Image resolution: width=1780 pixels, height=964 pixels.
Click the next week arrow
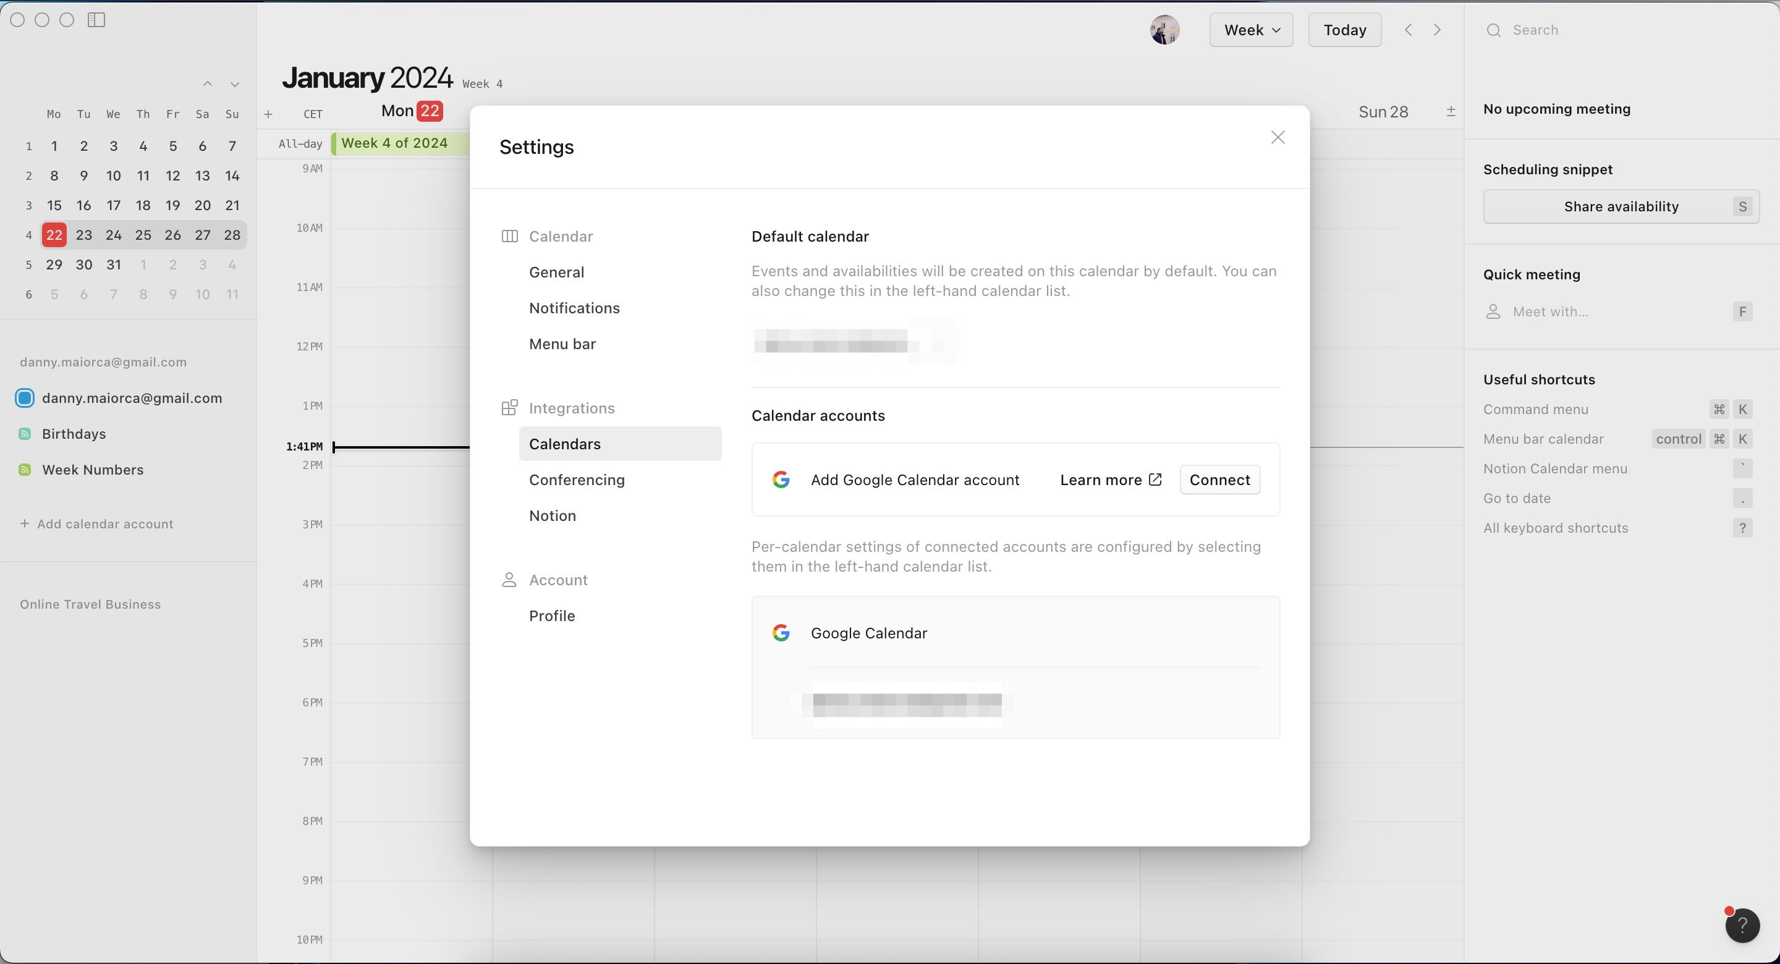[1437, 29]
